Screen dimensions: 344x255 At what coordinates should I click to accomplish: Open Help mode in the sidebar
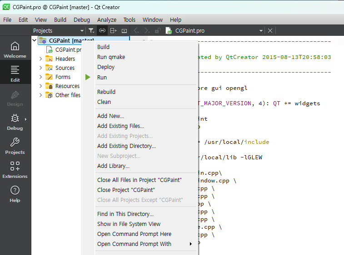click(15, 194)
